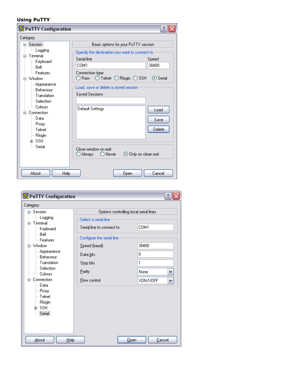Click Cancel in the lower window
Image resolution: width=287 pixels, height=372 pixels.
coord(162,340)
